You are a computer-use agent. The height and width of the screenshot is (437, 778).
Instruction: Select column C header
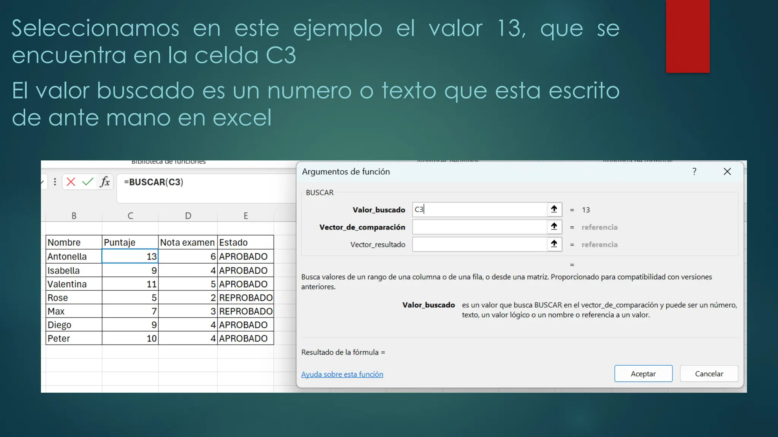pyautogui.click(x=130, y=216)
